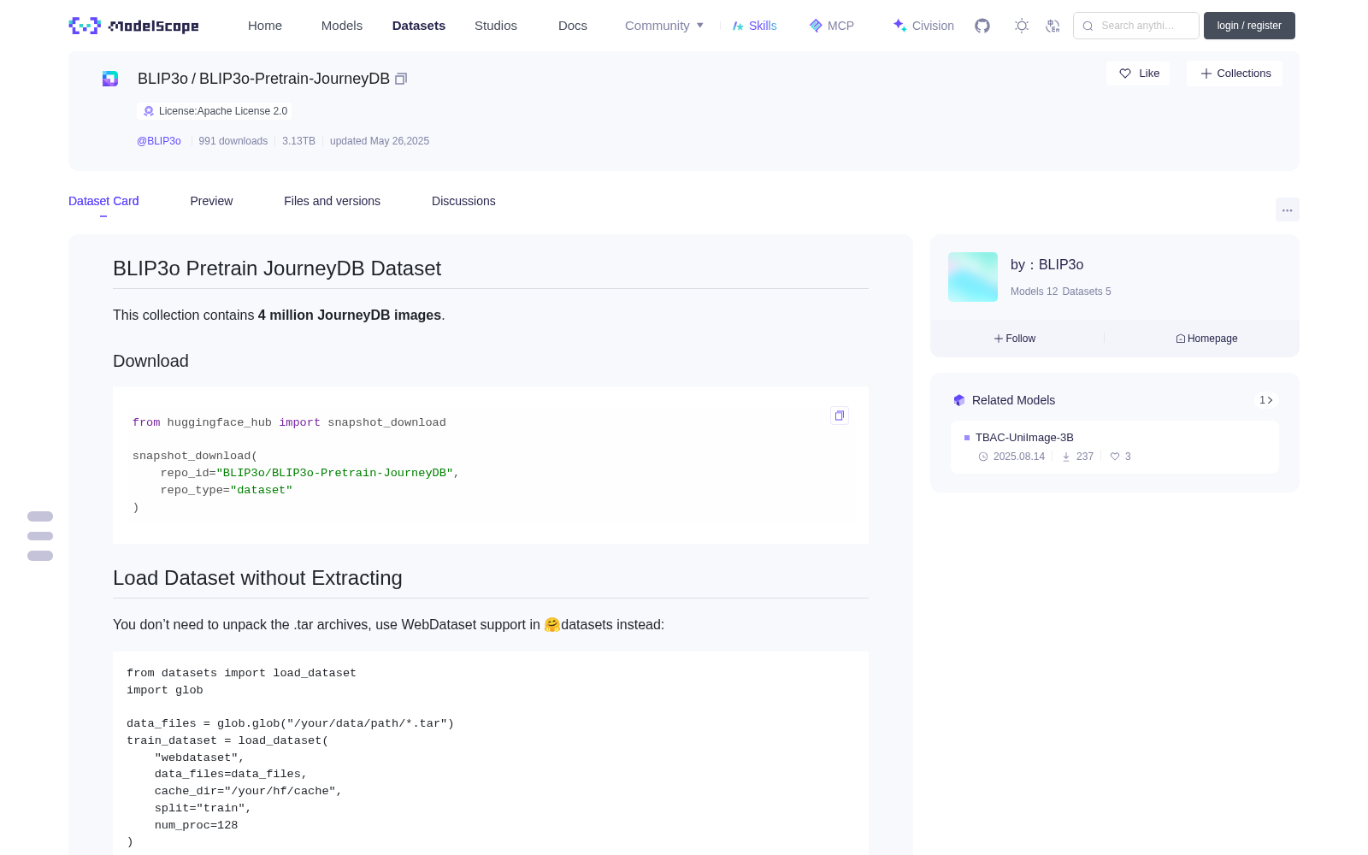This screenshot has width=1368, height=855.
Task: Like this dataset
Action: pyautogui.click(x=1139, y=74)
